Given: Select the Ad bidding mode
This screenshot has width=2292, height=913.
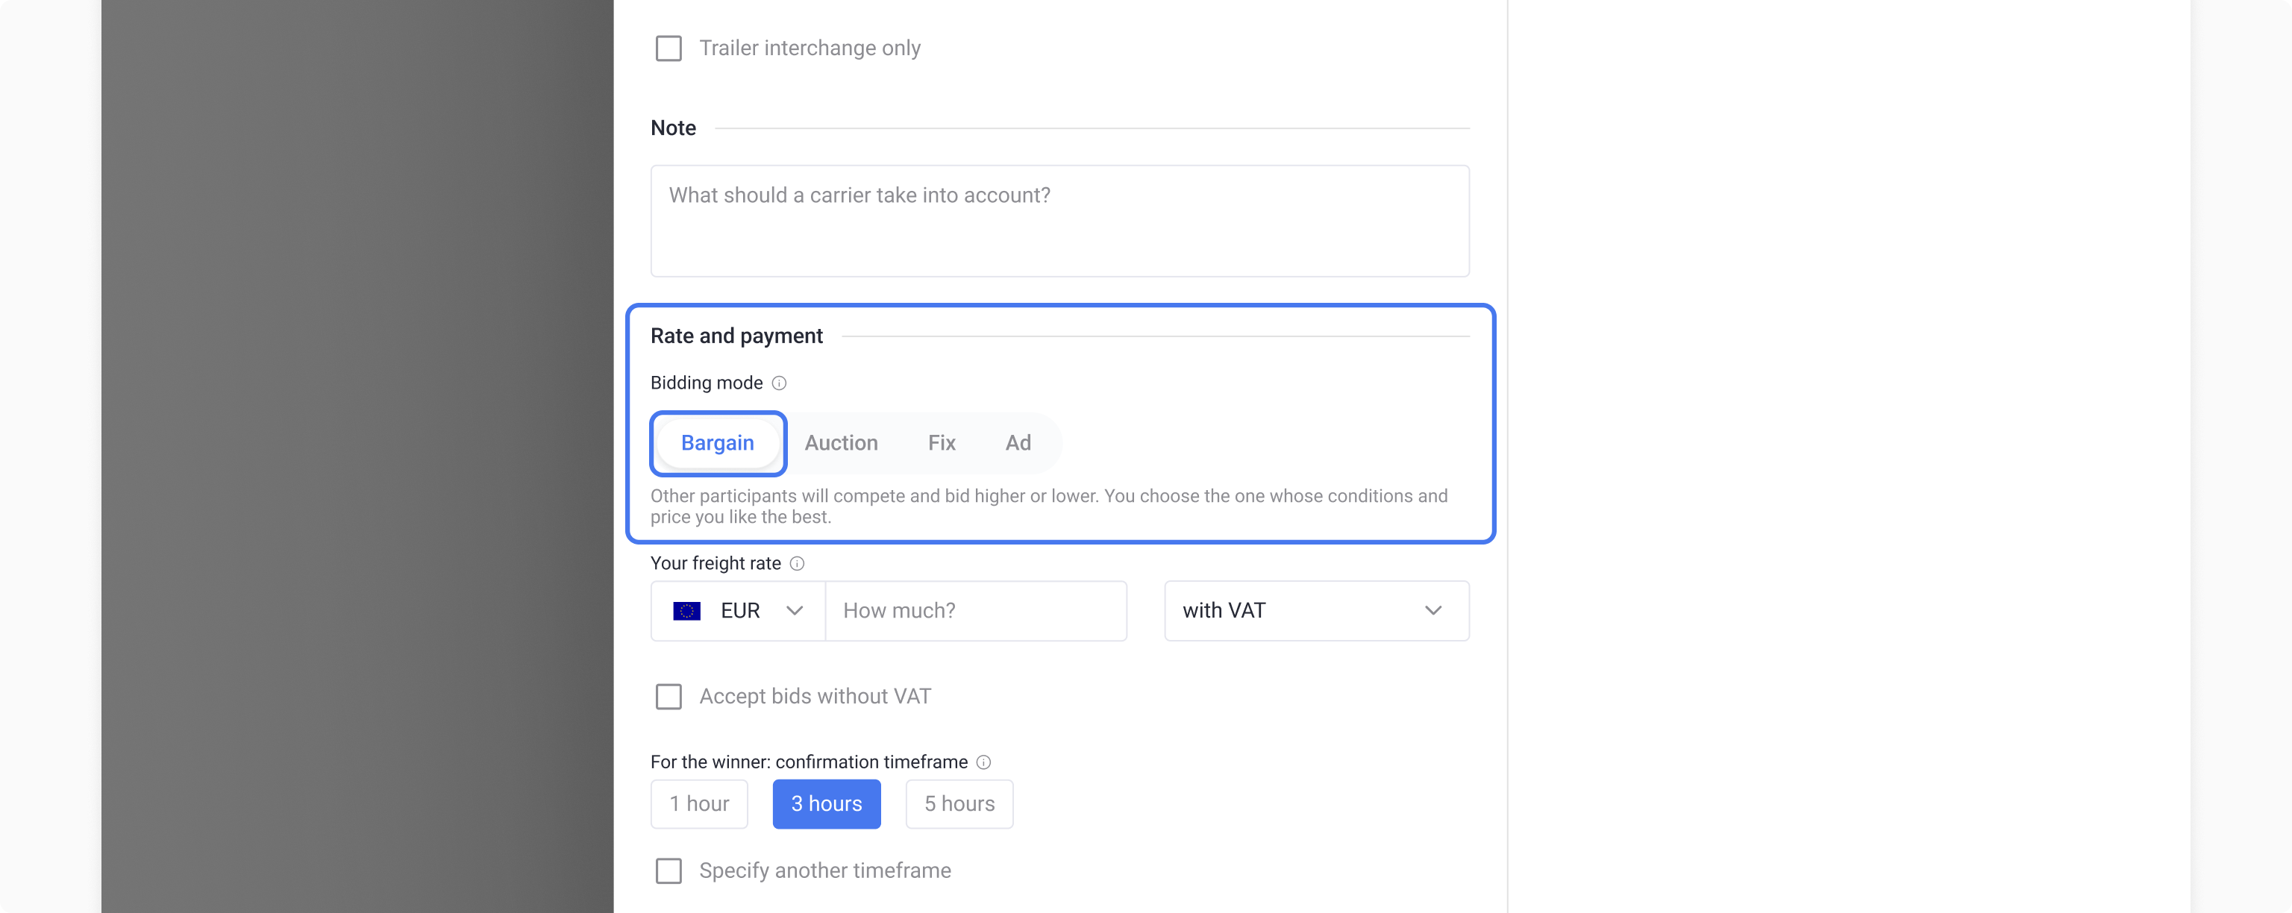Looking at the screenshot, I should [x=1018, y=443].
